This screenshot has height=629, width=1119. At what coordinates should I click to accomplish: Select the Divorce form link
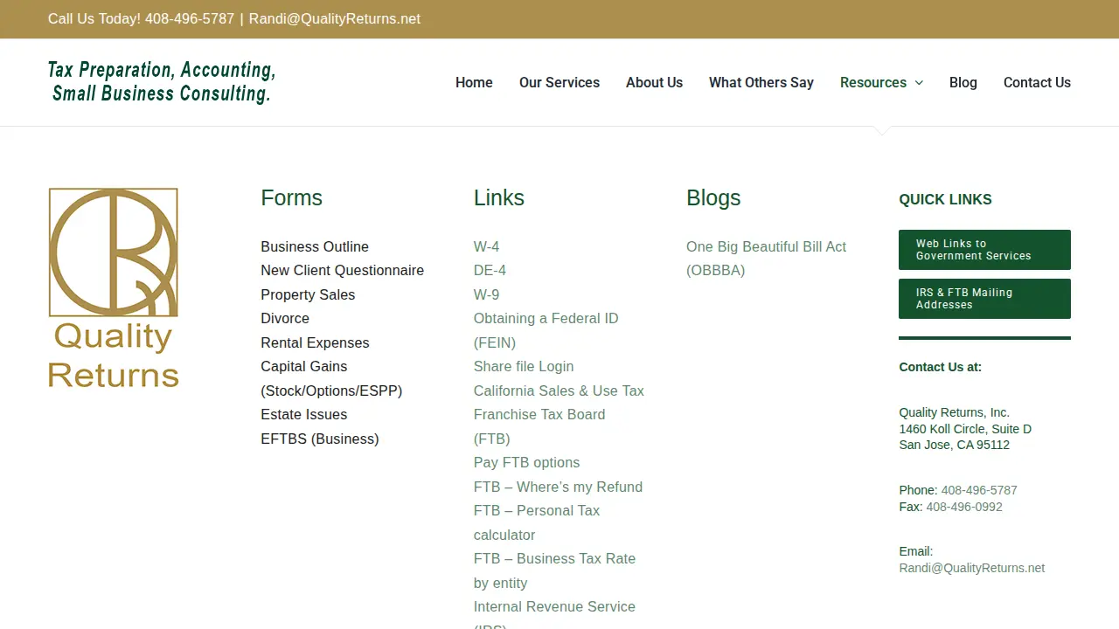[285, 319]
